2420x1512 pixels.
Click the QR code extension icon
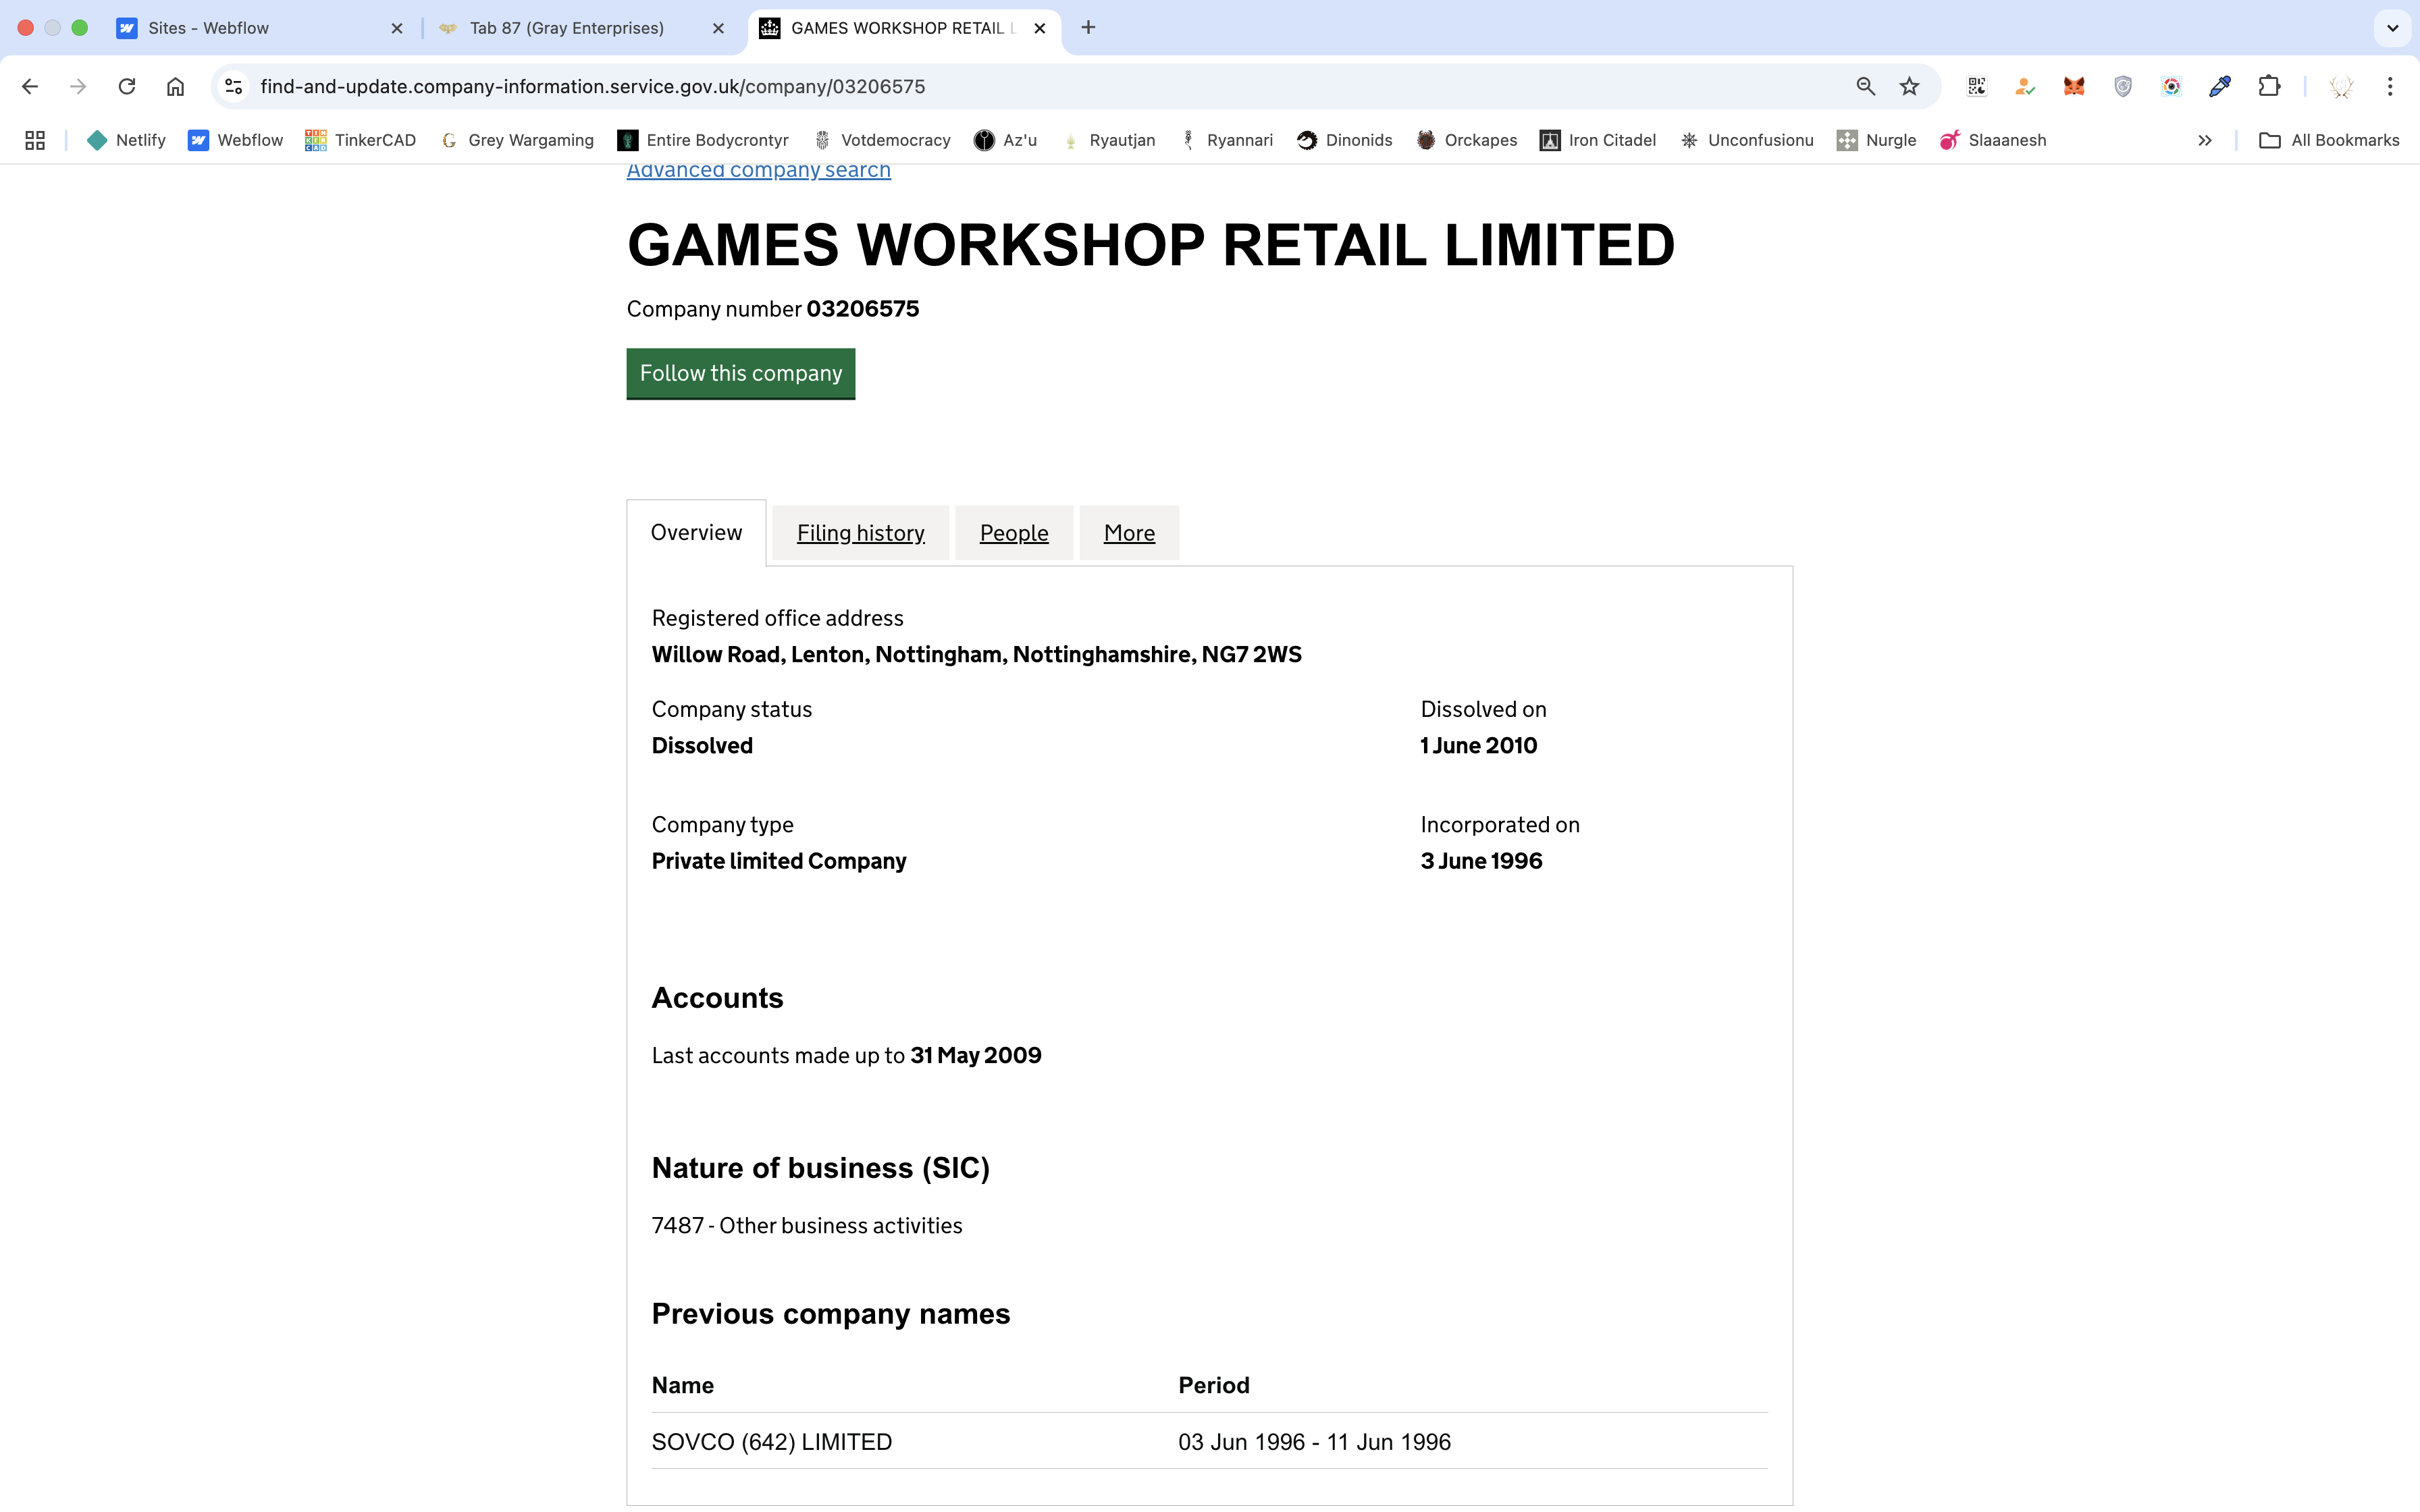coord(1977,86)
